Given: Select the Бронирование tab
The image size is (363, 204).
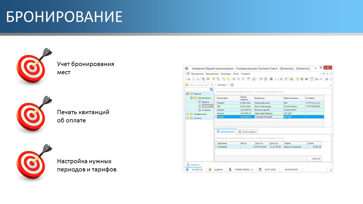Looking at the screenshot, I should click(x=225, y=132).
